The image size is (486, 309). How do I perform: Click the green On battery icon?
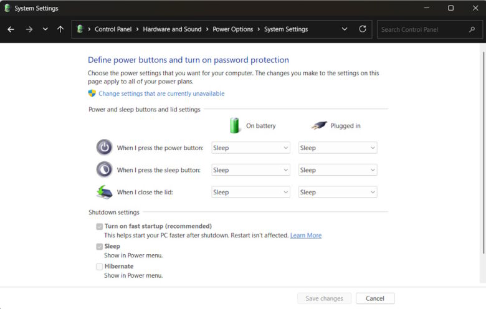point(235,125)
